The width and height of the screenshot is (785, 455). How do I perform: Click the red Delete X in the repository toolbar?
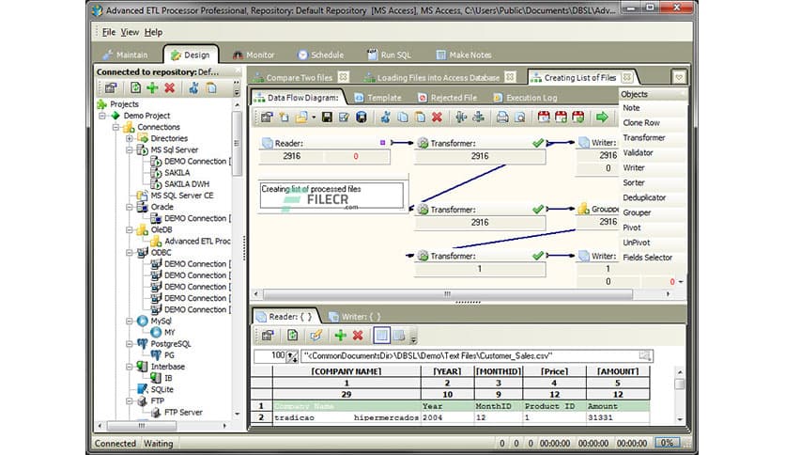170,87
